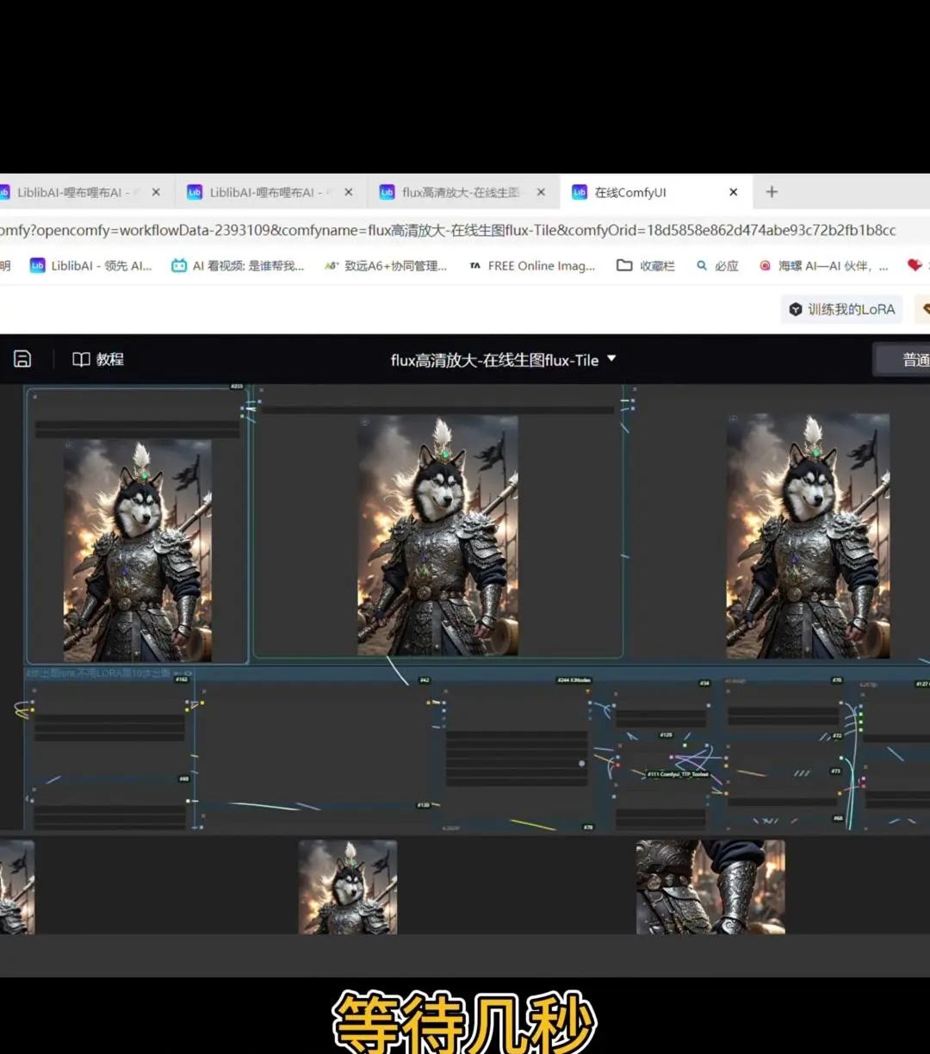Click the cropped armor detail thumbnail
The image size is (930, 1054).
pyautogui.click(x=710, y=887)
